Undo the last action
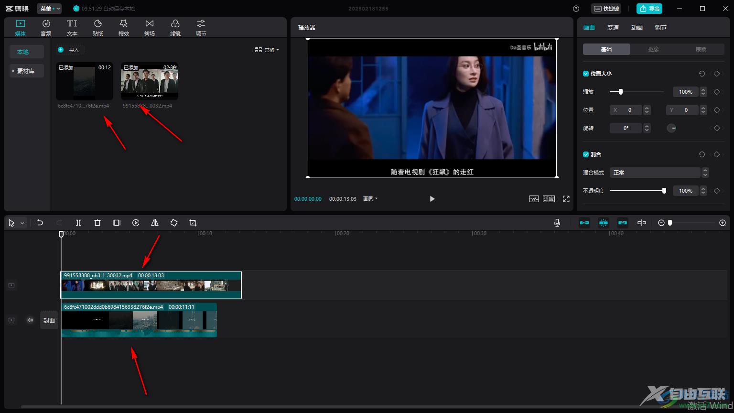Viewport: 734px width, 413px height. point(40,223)
